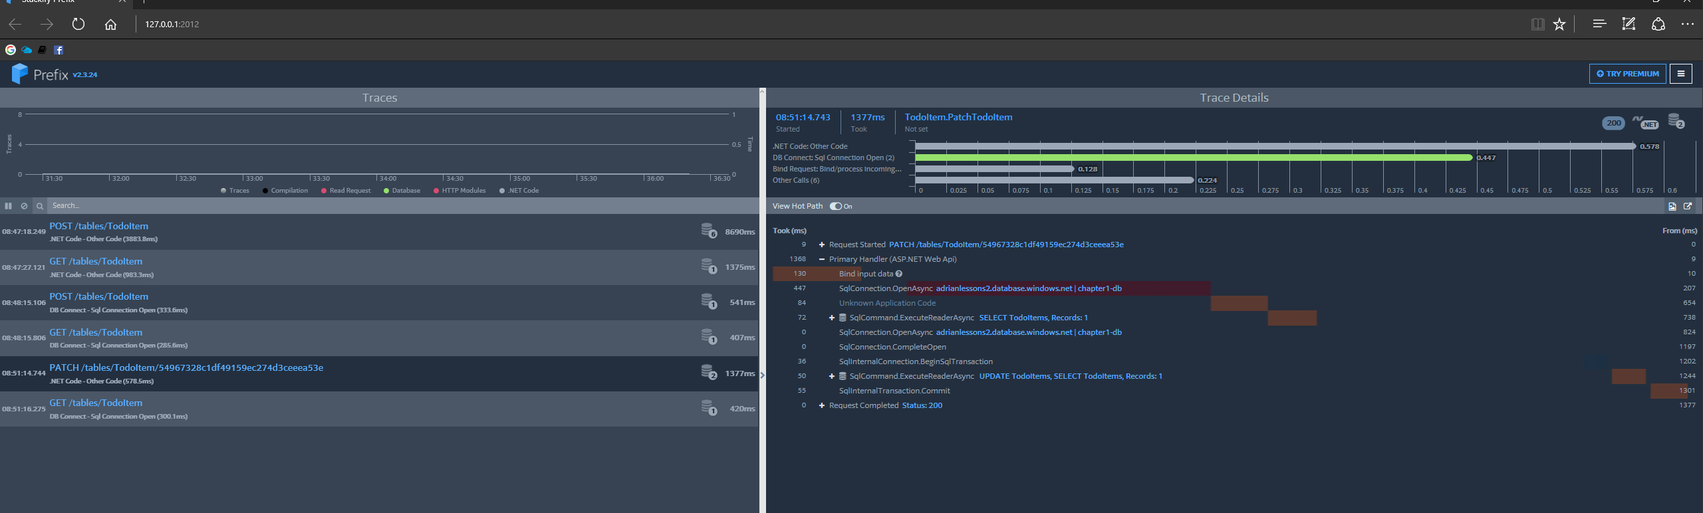
Task: Toggle HTTP Modules series in legend
Action: click(x=459, y=191)
